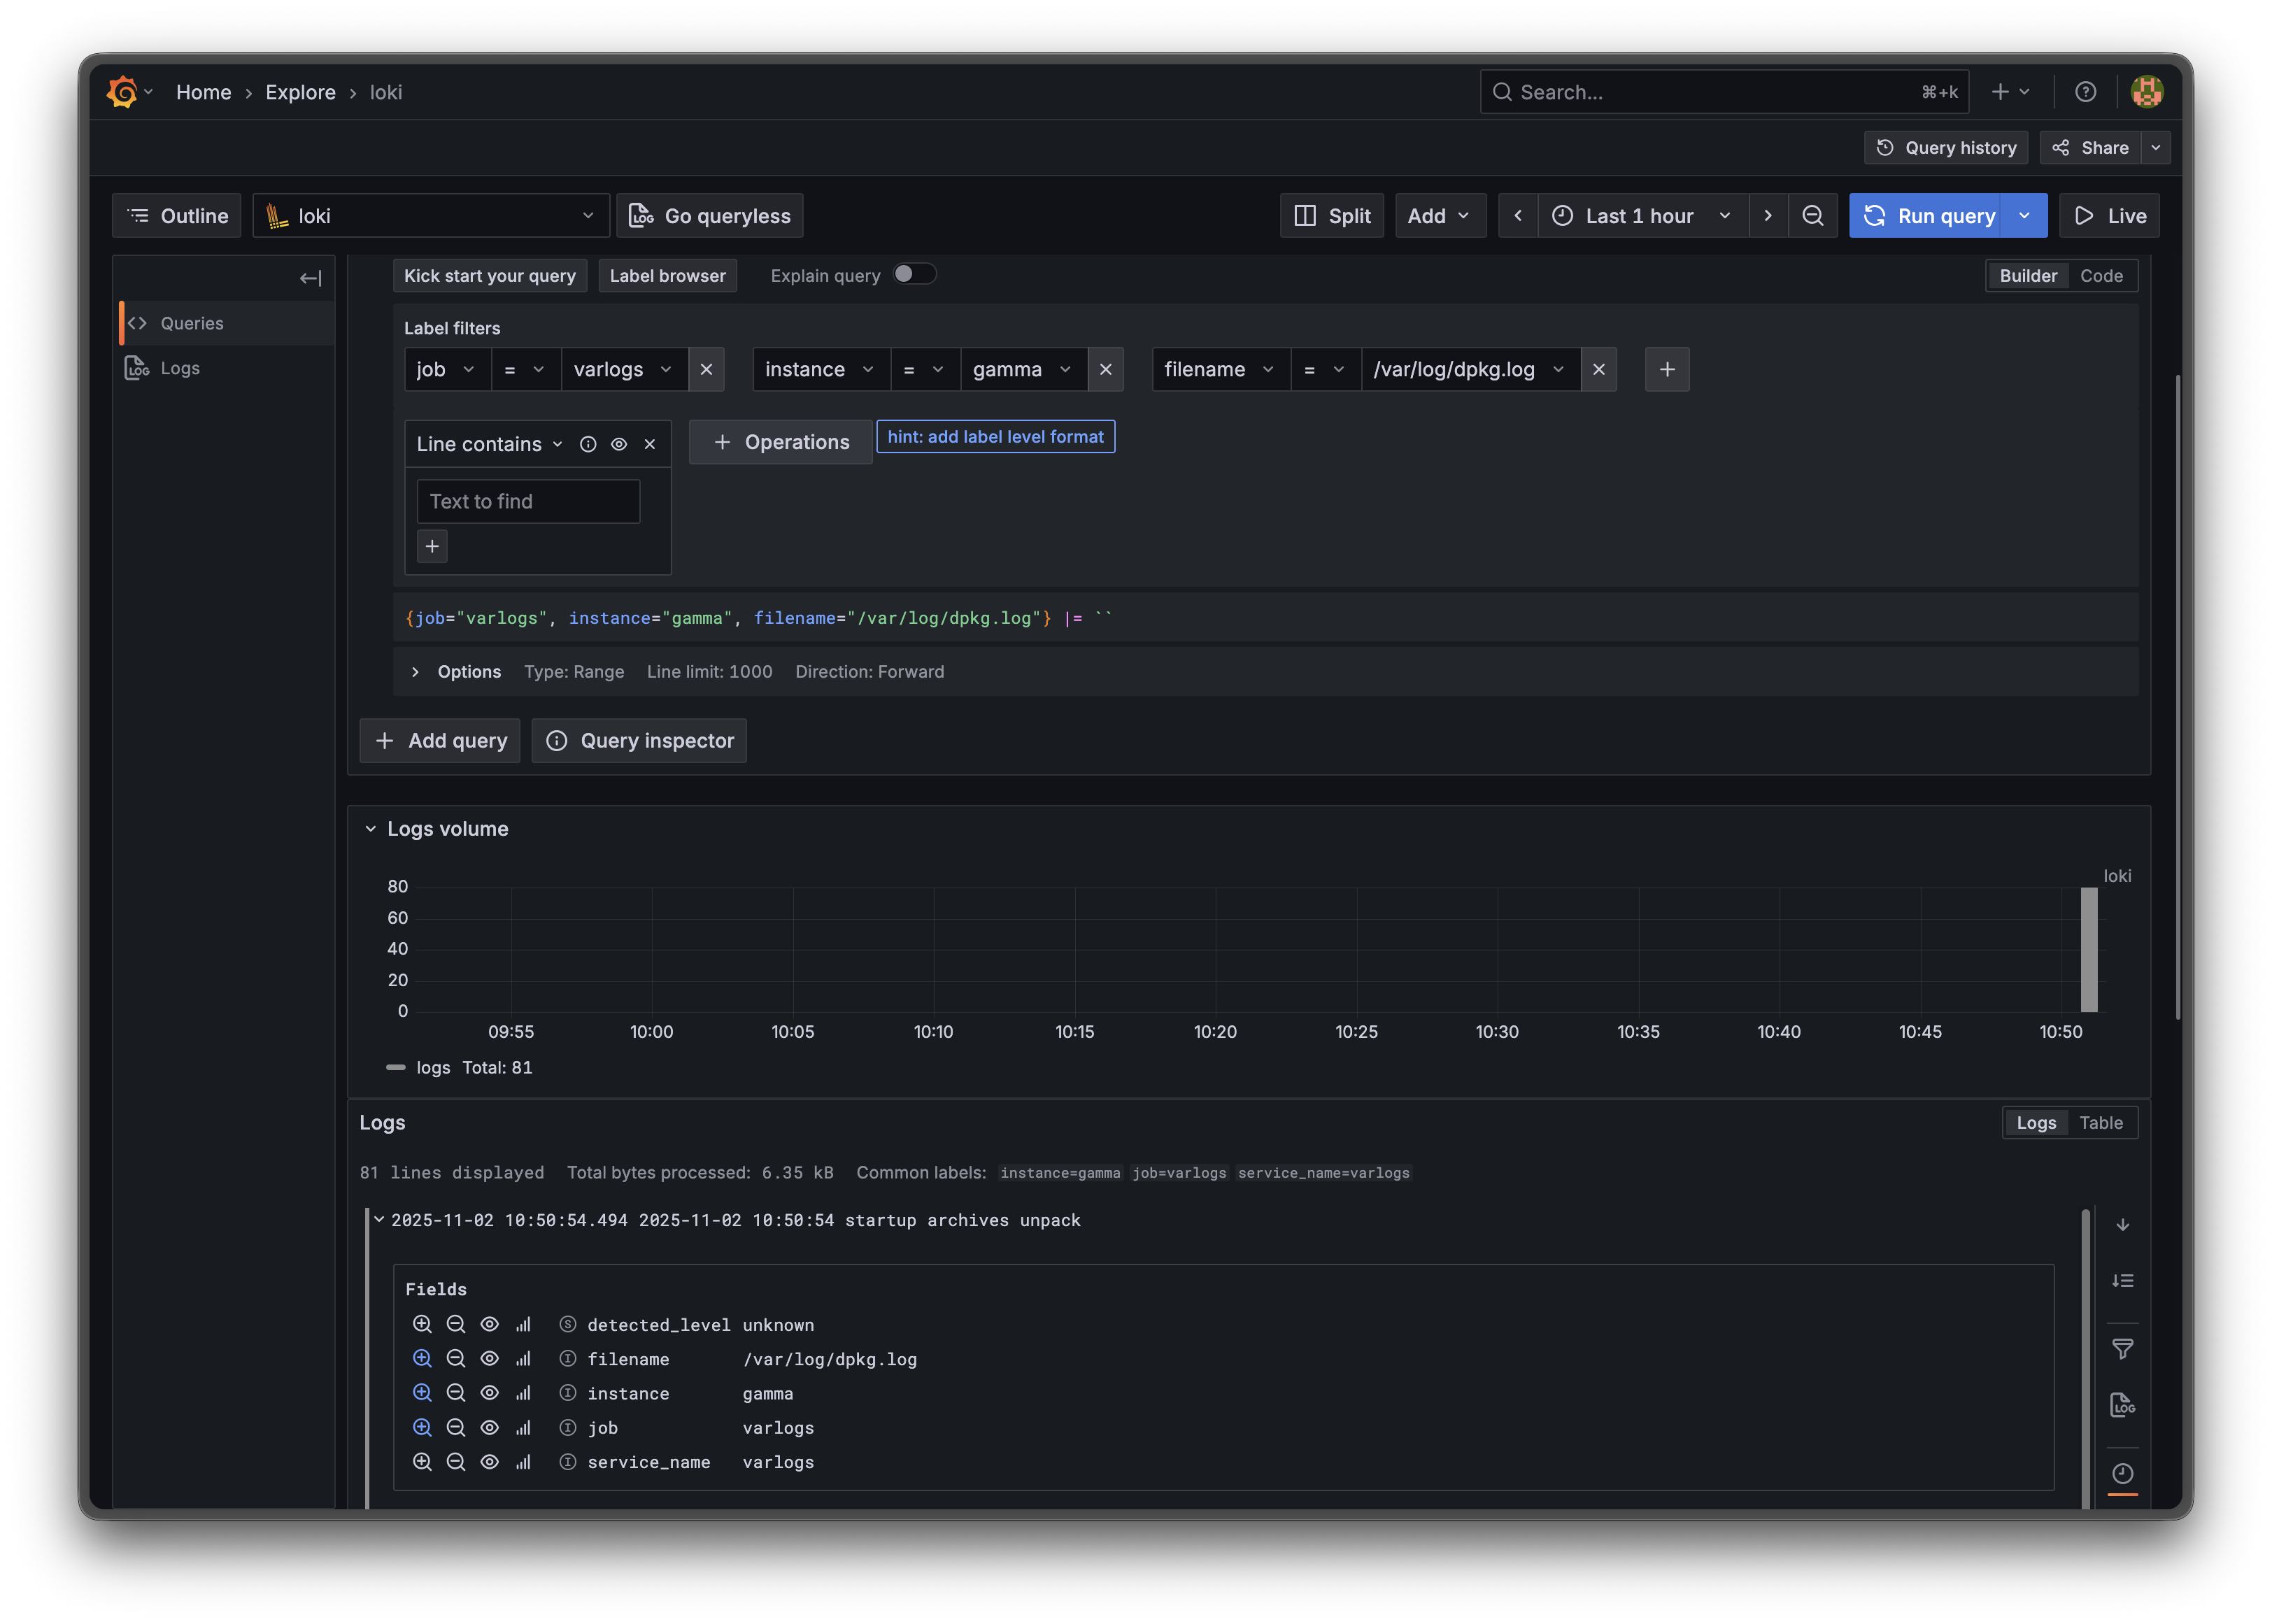The image size is (2272, 1624).
Task: Filter out the job field value
Action: point(456,1427)
